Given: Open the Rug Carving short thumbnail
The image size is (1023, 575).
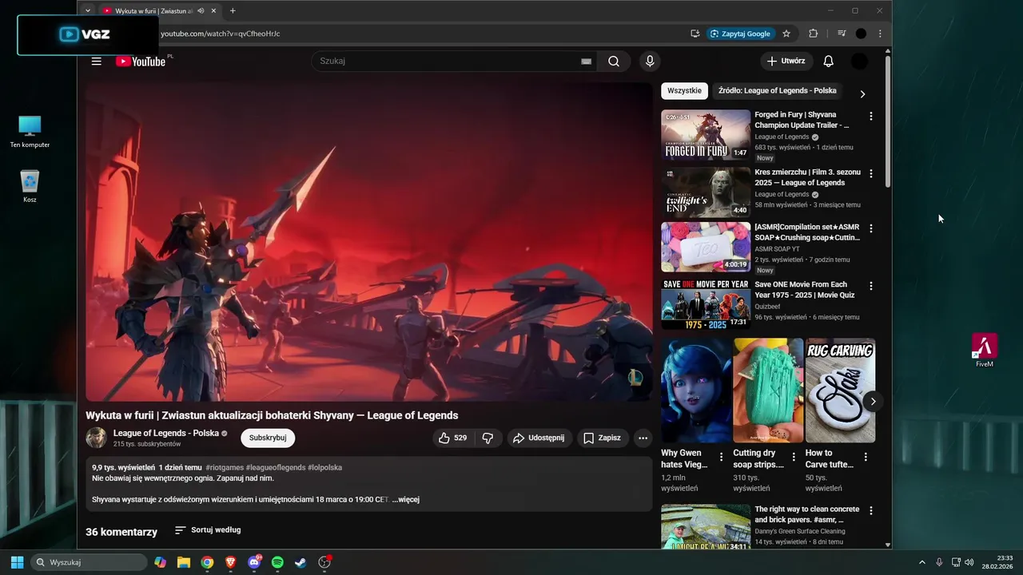Looking at the screenshot, I should pyautogui.click(x=840, y=391).
